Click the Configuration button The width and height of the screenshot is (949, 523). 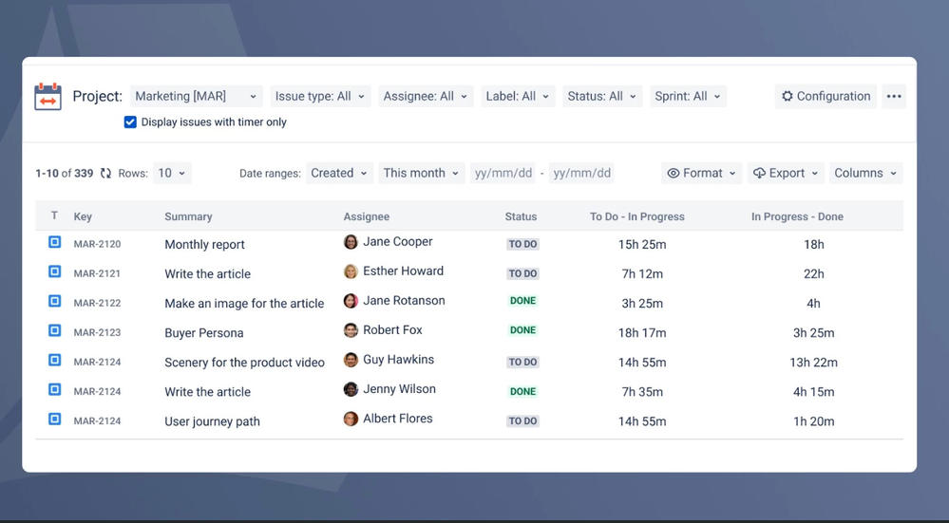826,96
